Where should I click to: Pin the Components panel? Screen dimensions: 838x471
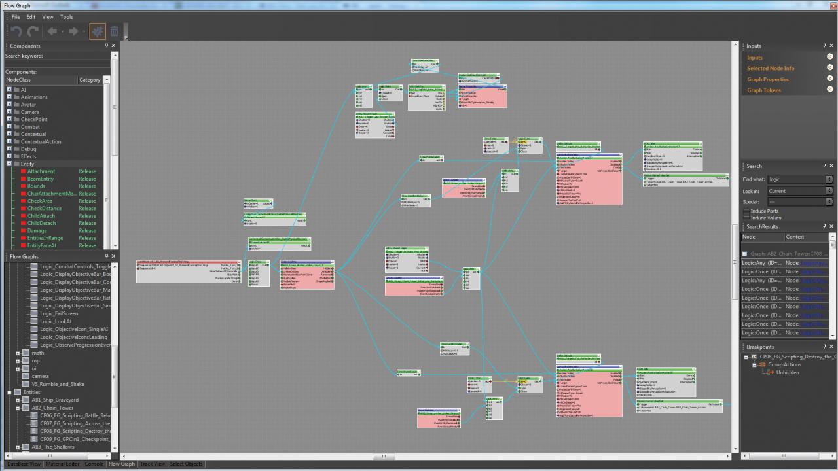click(x=107, y=46)
